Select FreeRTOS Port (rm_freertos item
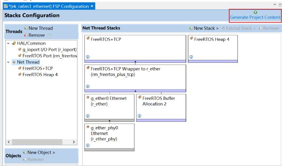 click(x=50, y=56)
